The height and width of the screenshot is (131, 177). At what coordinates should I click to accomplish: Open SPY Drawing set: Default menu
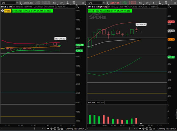pyautogui.click(x=167, y=129)
